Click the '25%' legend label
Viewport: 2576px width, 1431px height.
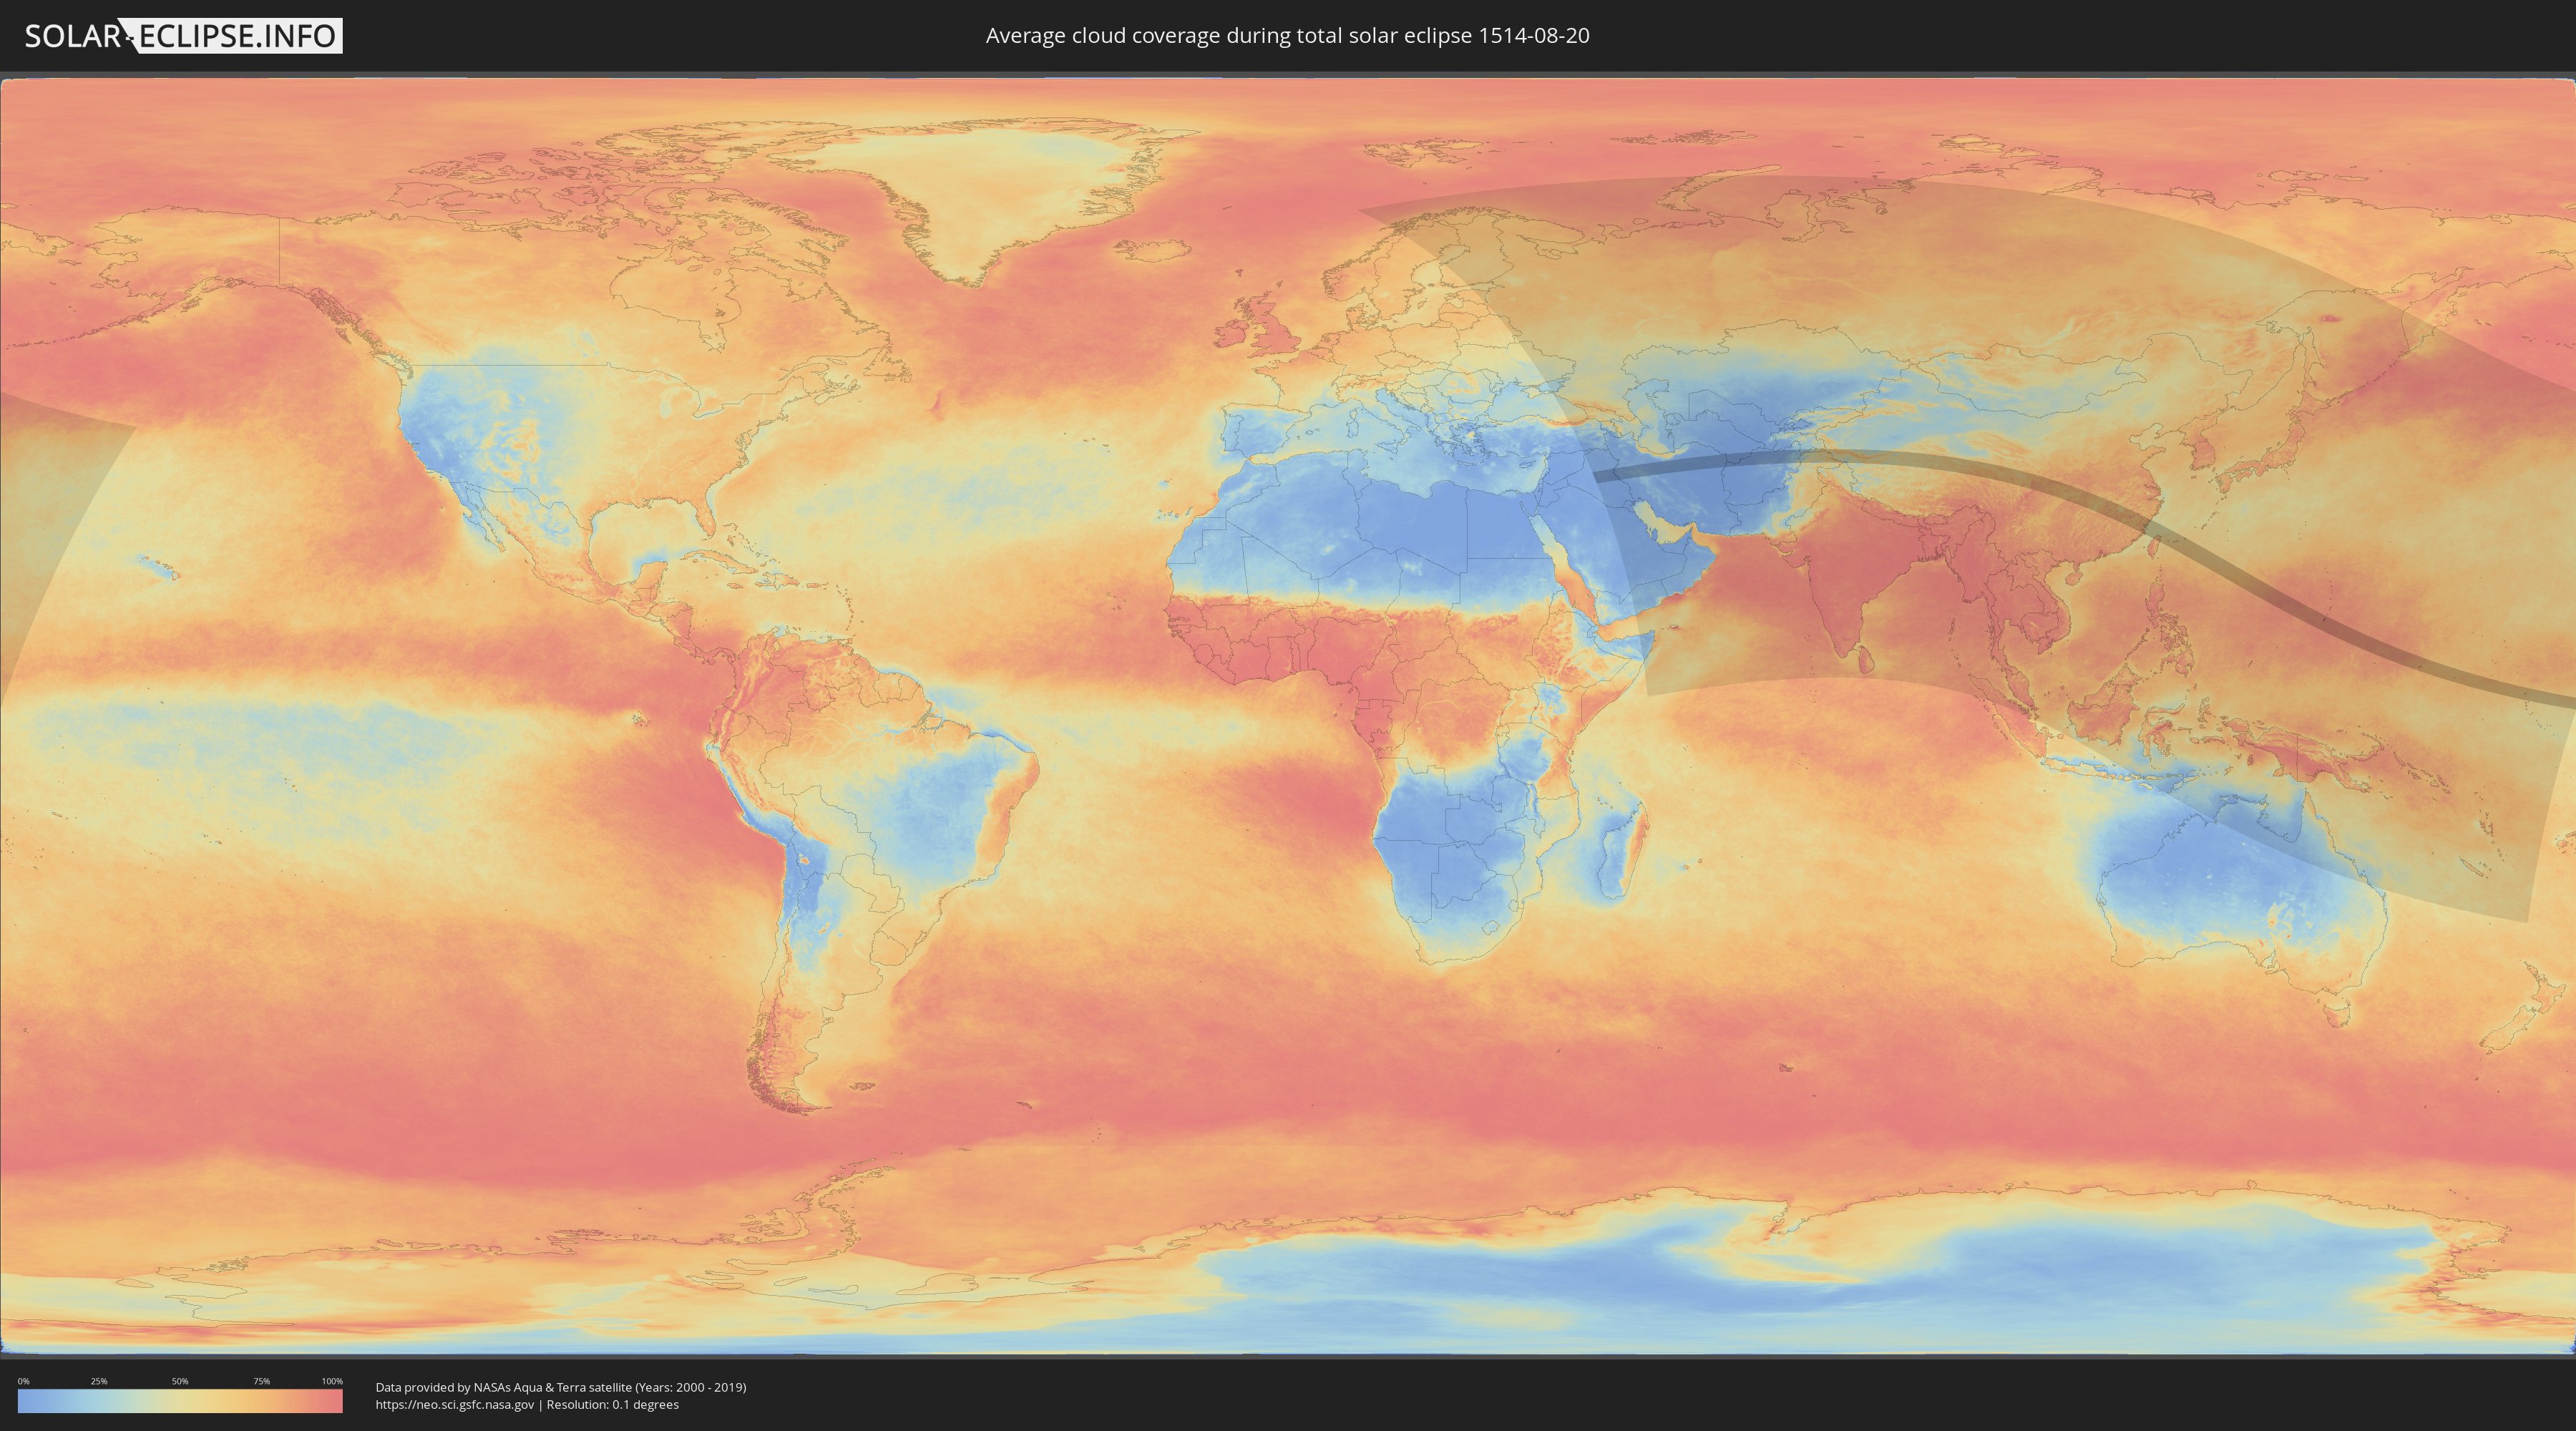[99, 1381]
